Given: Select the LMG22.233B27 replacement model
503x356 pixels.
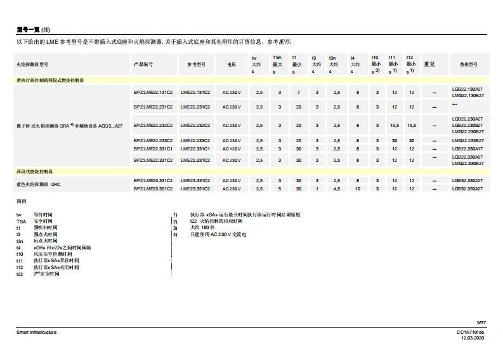Looking at the screenshot, I should tap(467, 140).
